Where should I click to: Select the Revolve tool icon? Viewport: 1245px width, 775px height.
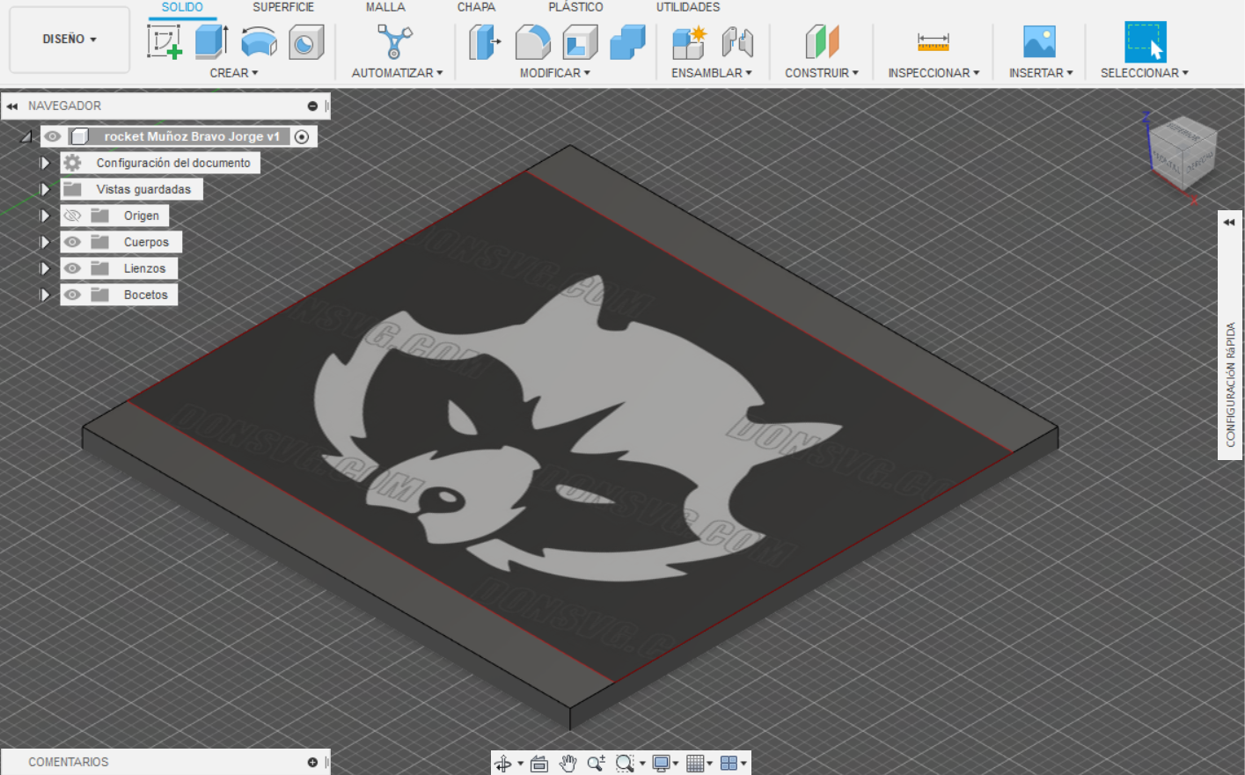click(x=259, y=41)
